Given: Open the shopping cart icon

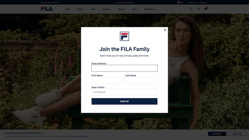Looking at the screenshot, I should coord(206,9).
